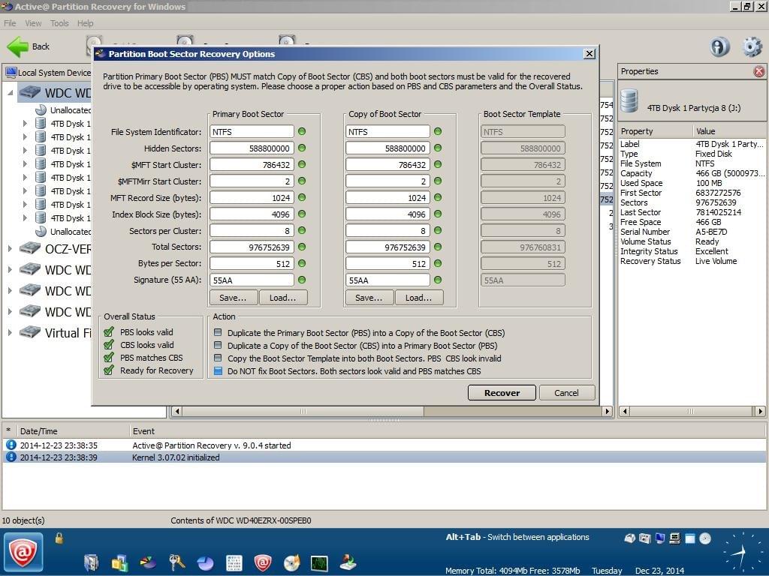Click the Recover button
Screen dimensions: 769x576
502,393
